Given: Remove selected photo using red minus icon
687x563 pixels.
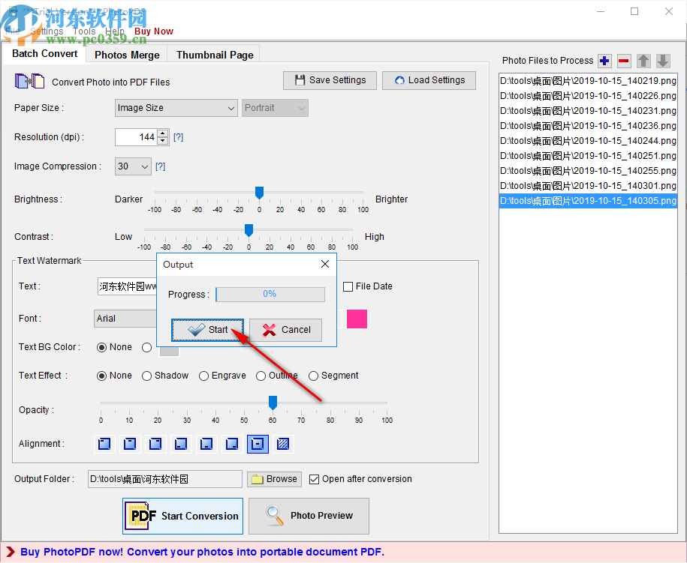Looking at the screenshot, I should coord(624,61).
